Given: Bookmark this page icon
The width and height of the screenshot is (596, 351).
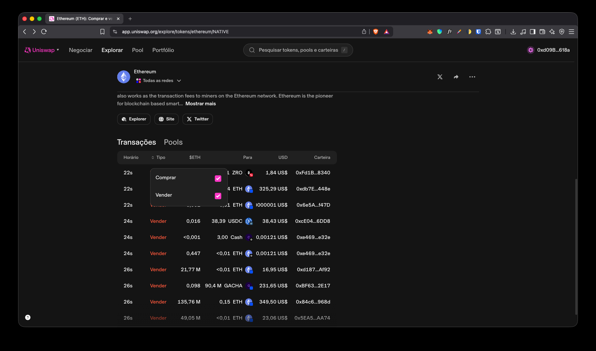Looking at the screenshot, I should pyautogui.click(x=102, y=32).
